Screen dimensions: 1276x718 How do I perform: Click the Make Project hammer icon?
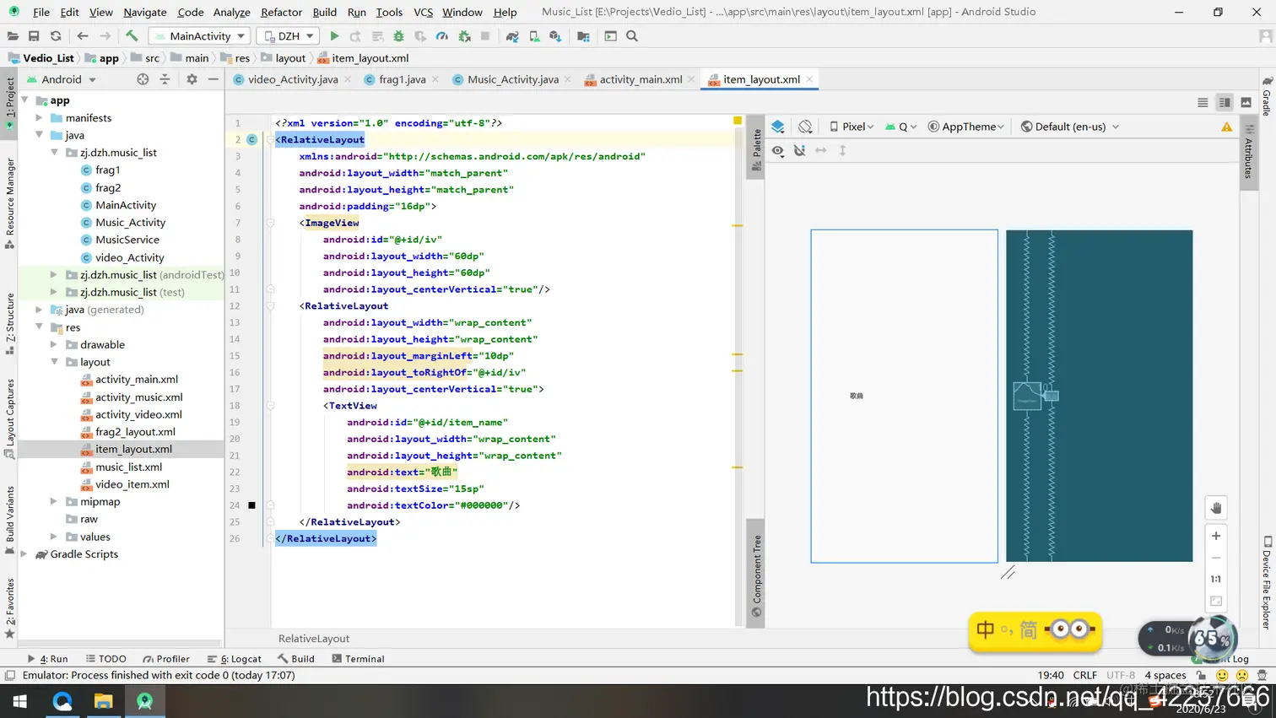click(x=132, y=36)
